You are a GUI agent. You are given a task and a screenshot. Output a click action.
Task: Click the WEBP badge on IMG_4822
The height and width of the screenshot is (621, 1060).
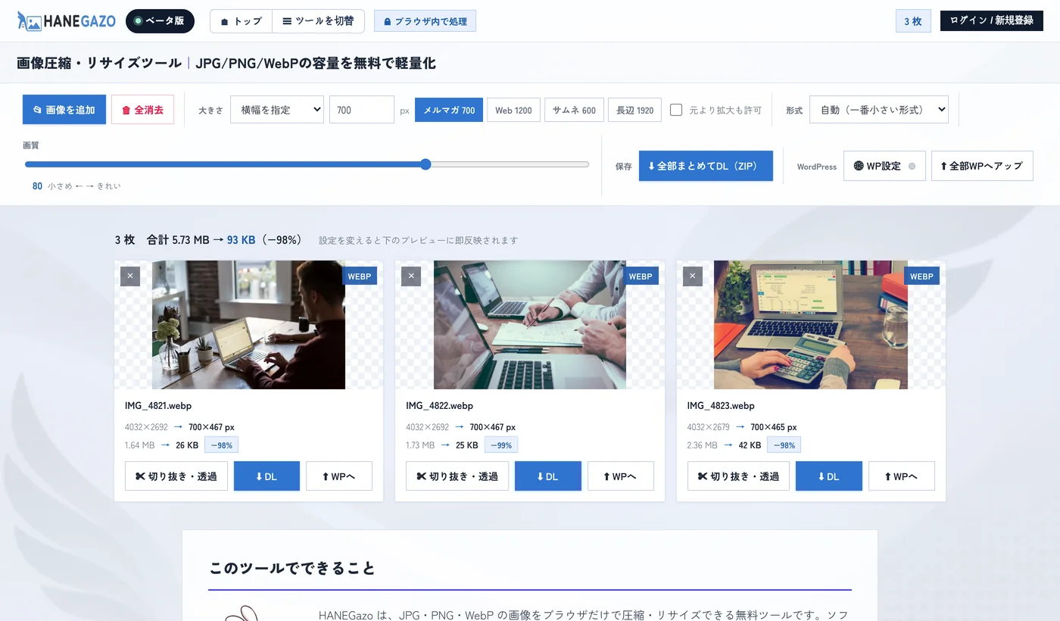pyautogui.click(x=641, y=276)
